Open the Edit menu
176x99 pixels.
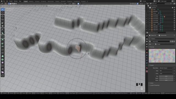click(x=7, y=1)
